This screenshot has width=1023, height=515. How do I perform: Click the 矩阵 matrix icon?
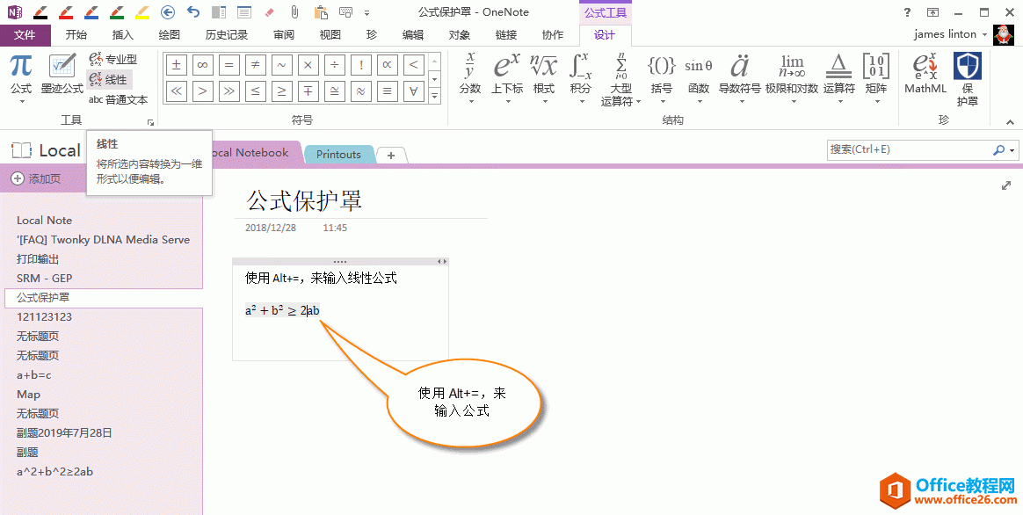[x=876, y=75]
